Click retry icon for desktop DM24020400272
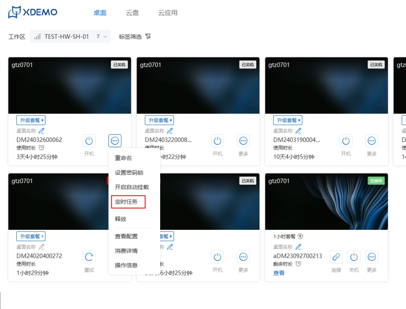This screenshot has height=309, width=406. 89,257
